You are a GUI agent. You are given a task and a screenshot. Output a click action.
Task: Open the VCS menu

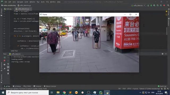point(47,2)
